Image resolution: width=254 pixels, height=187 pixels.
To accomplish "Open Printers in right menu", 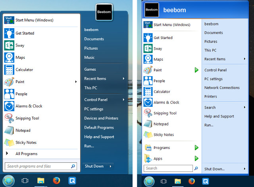I will [x=211, y=96].
